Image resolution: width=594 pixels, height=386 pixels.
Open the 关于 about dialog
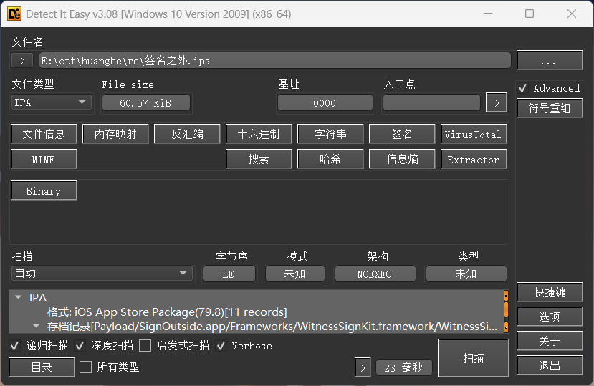tap(550, 341)
